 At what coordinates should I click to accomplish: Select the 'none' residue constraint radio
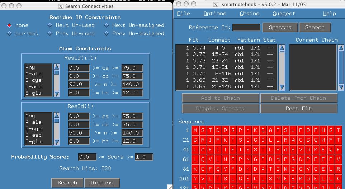[x=10, y=25]
